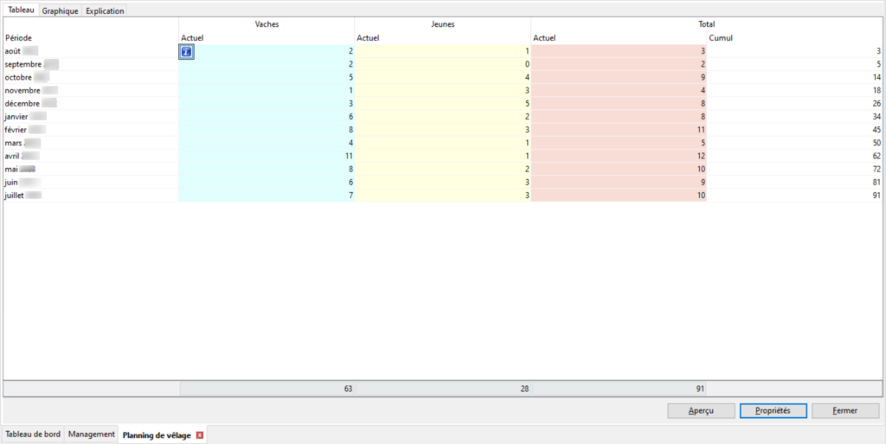Click the Aperçu button
This screenshot has height=444, width=886.
pos(701,410)
